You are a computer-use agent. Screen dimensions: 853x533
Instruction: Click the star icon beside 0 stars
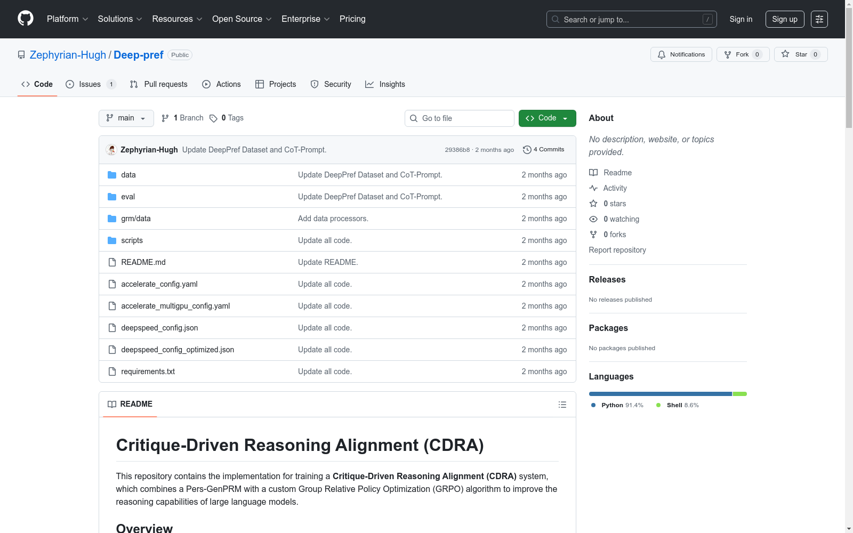tap(593, 204)
